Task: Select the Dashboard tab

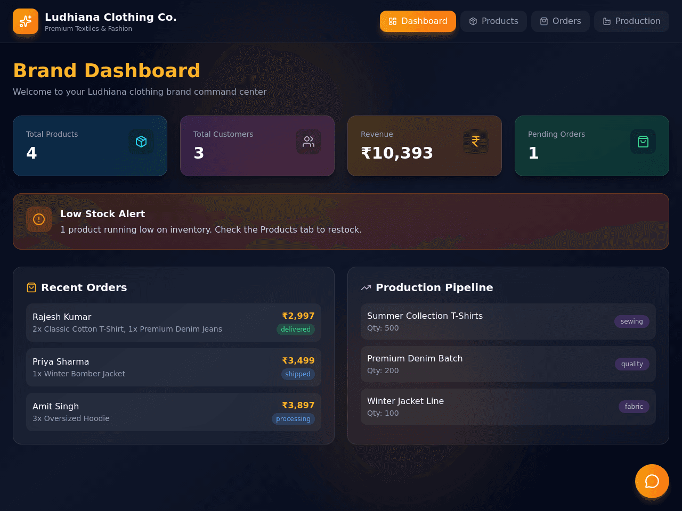Action: click(418, 21)
